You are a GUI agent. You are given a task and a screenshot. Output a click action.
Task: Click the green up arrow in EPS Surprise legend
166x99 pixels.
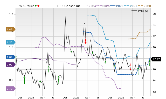click(x=36, y=6)
